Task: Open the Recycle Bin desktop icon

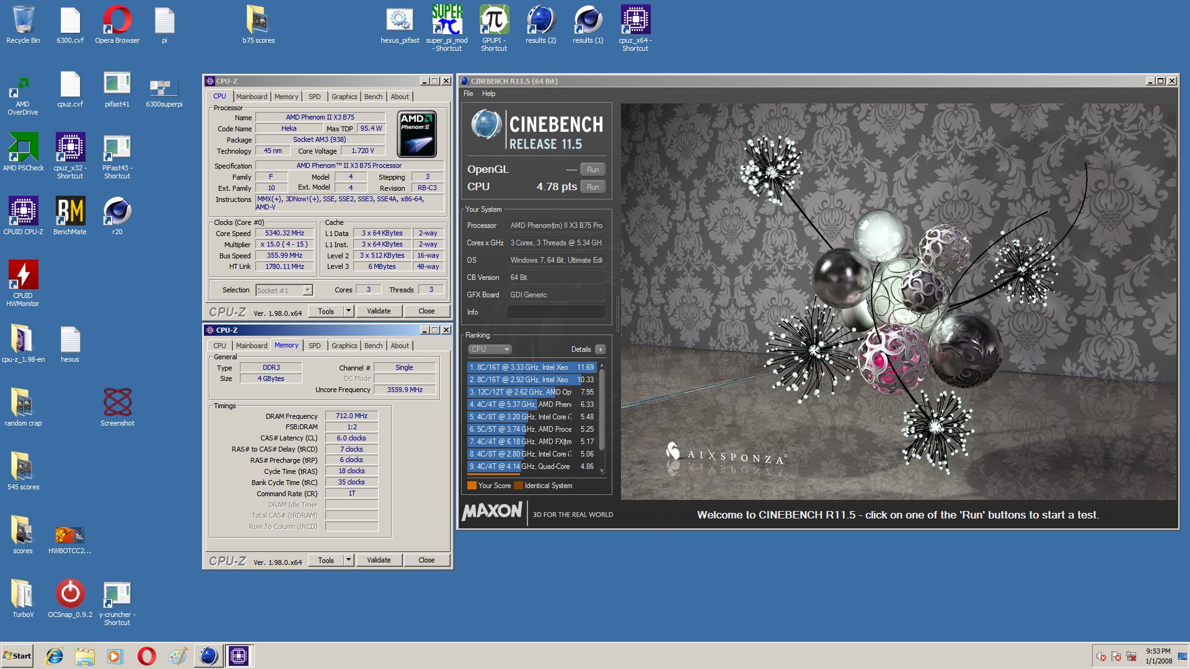Action: (x=23, y=25)
